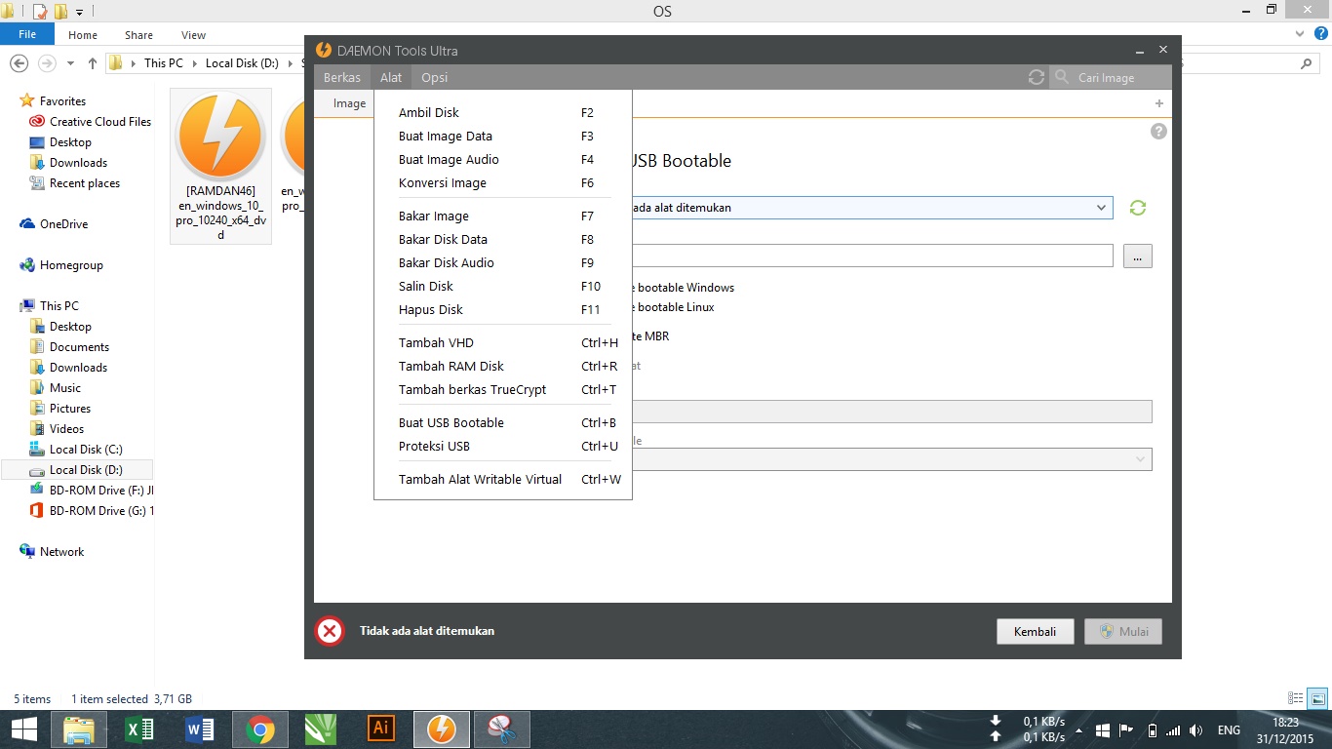1332x749 pixels.
Task: Click the DAEMON Tools lightning logo
Action: pos(322,50)
